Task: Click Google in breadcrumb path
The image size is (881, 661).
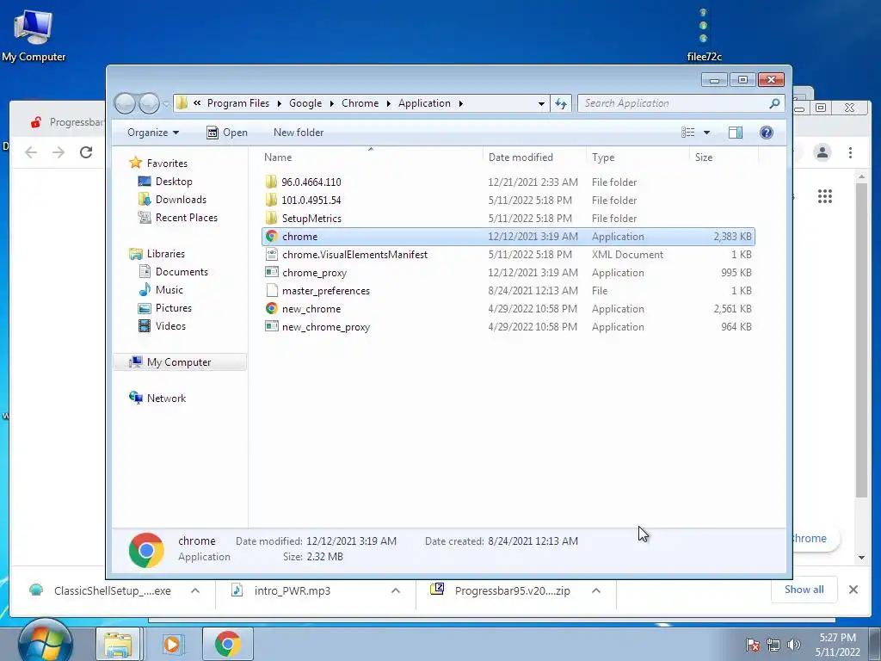Action: [305, 103]
